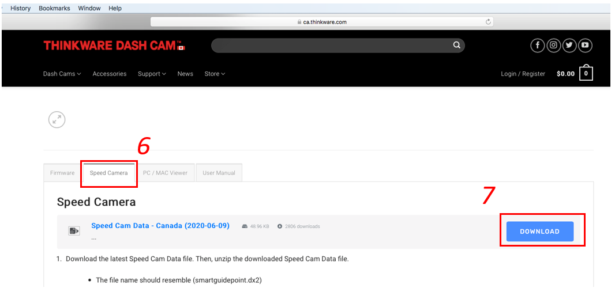Click the cart bag icon
This screenshot has width=615, height=303.
(x=586, y=73)
